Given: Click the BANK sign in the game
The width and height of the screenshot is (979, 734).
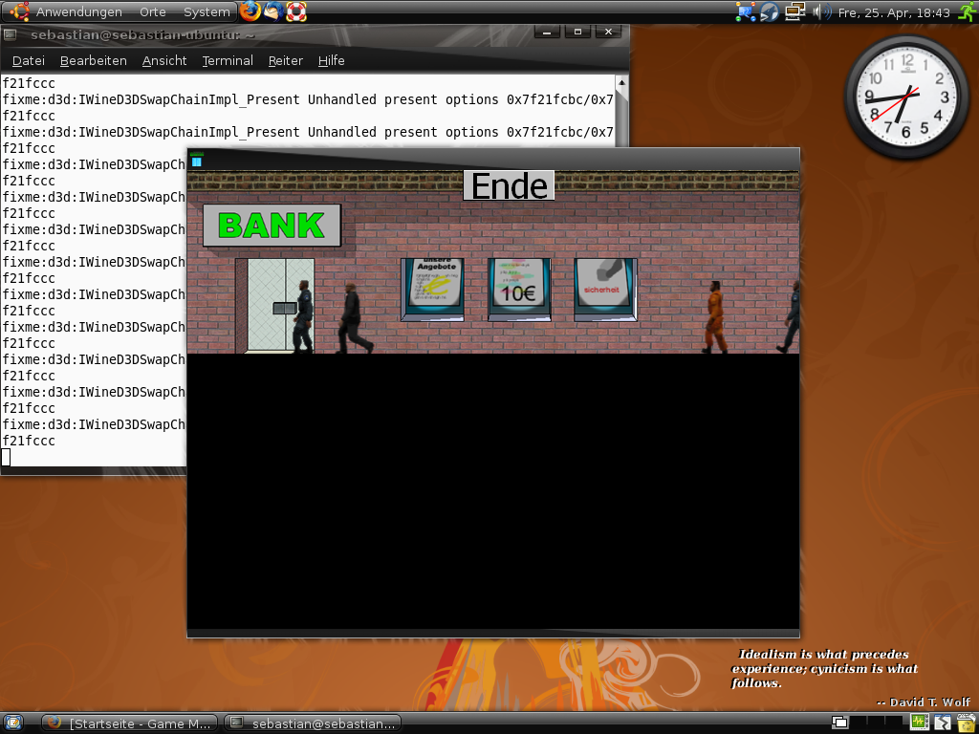Looking at the screenshot, I should click(272, 226).
